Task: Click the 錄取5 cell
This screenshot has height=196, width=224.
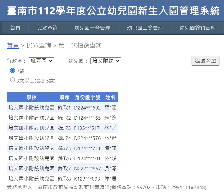Action: tap(64, 148)
